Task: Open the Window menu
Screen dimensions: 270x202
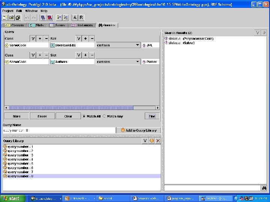Action: 31,11
